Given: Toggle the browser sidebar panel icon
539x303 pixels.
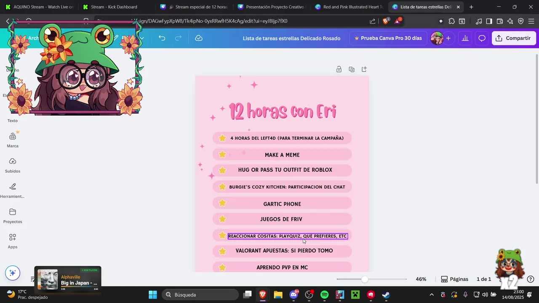Looking at the screenshot, I should 489,21.
